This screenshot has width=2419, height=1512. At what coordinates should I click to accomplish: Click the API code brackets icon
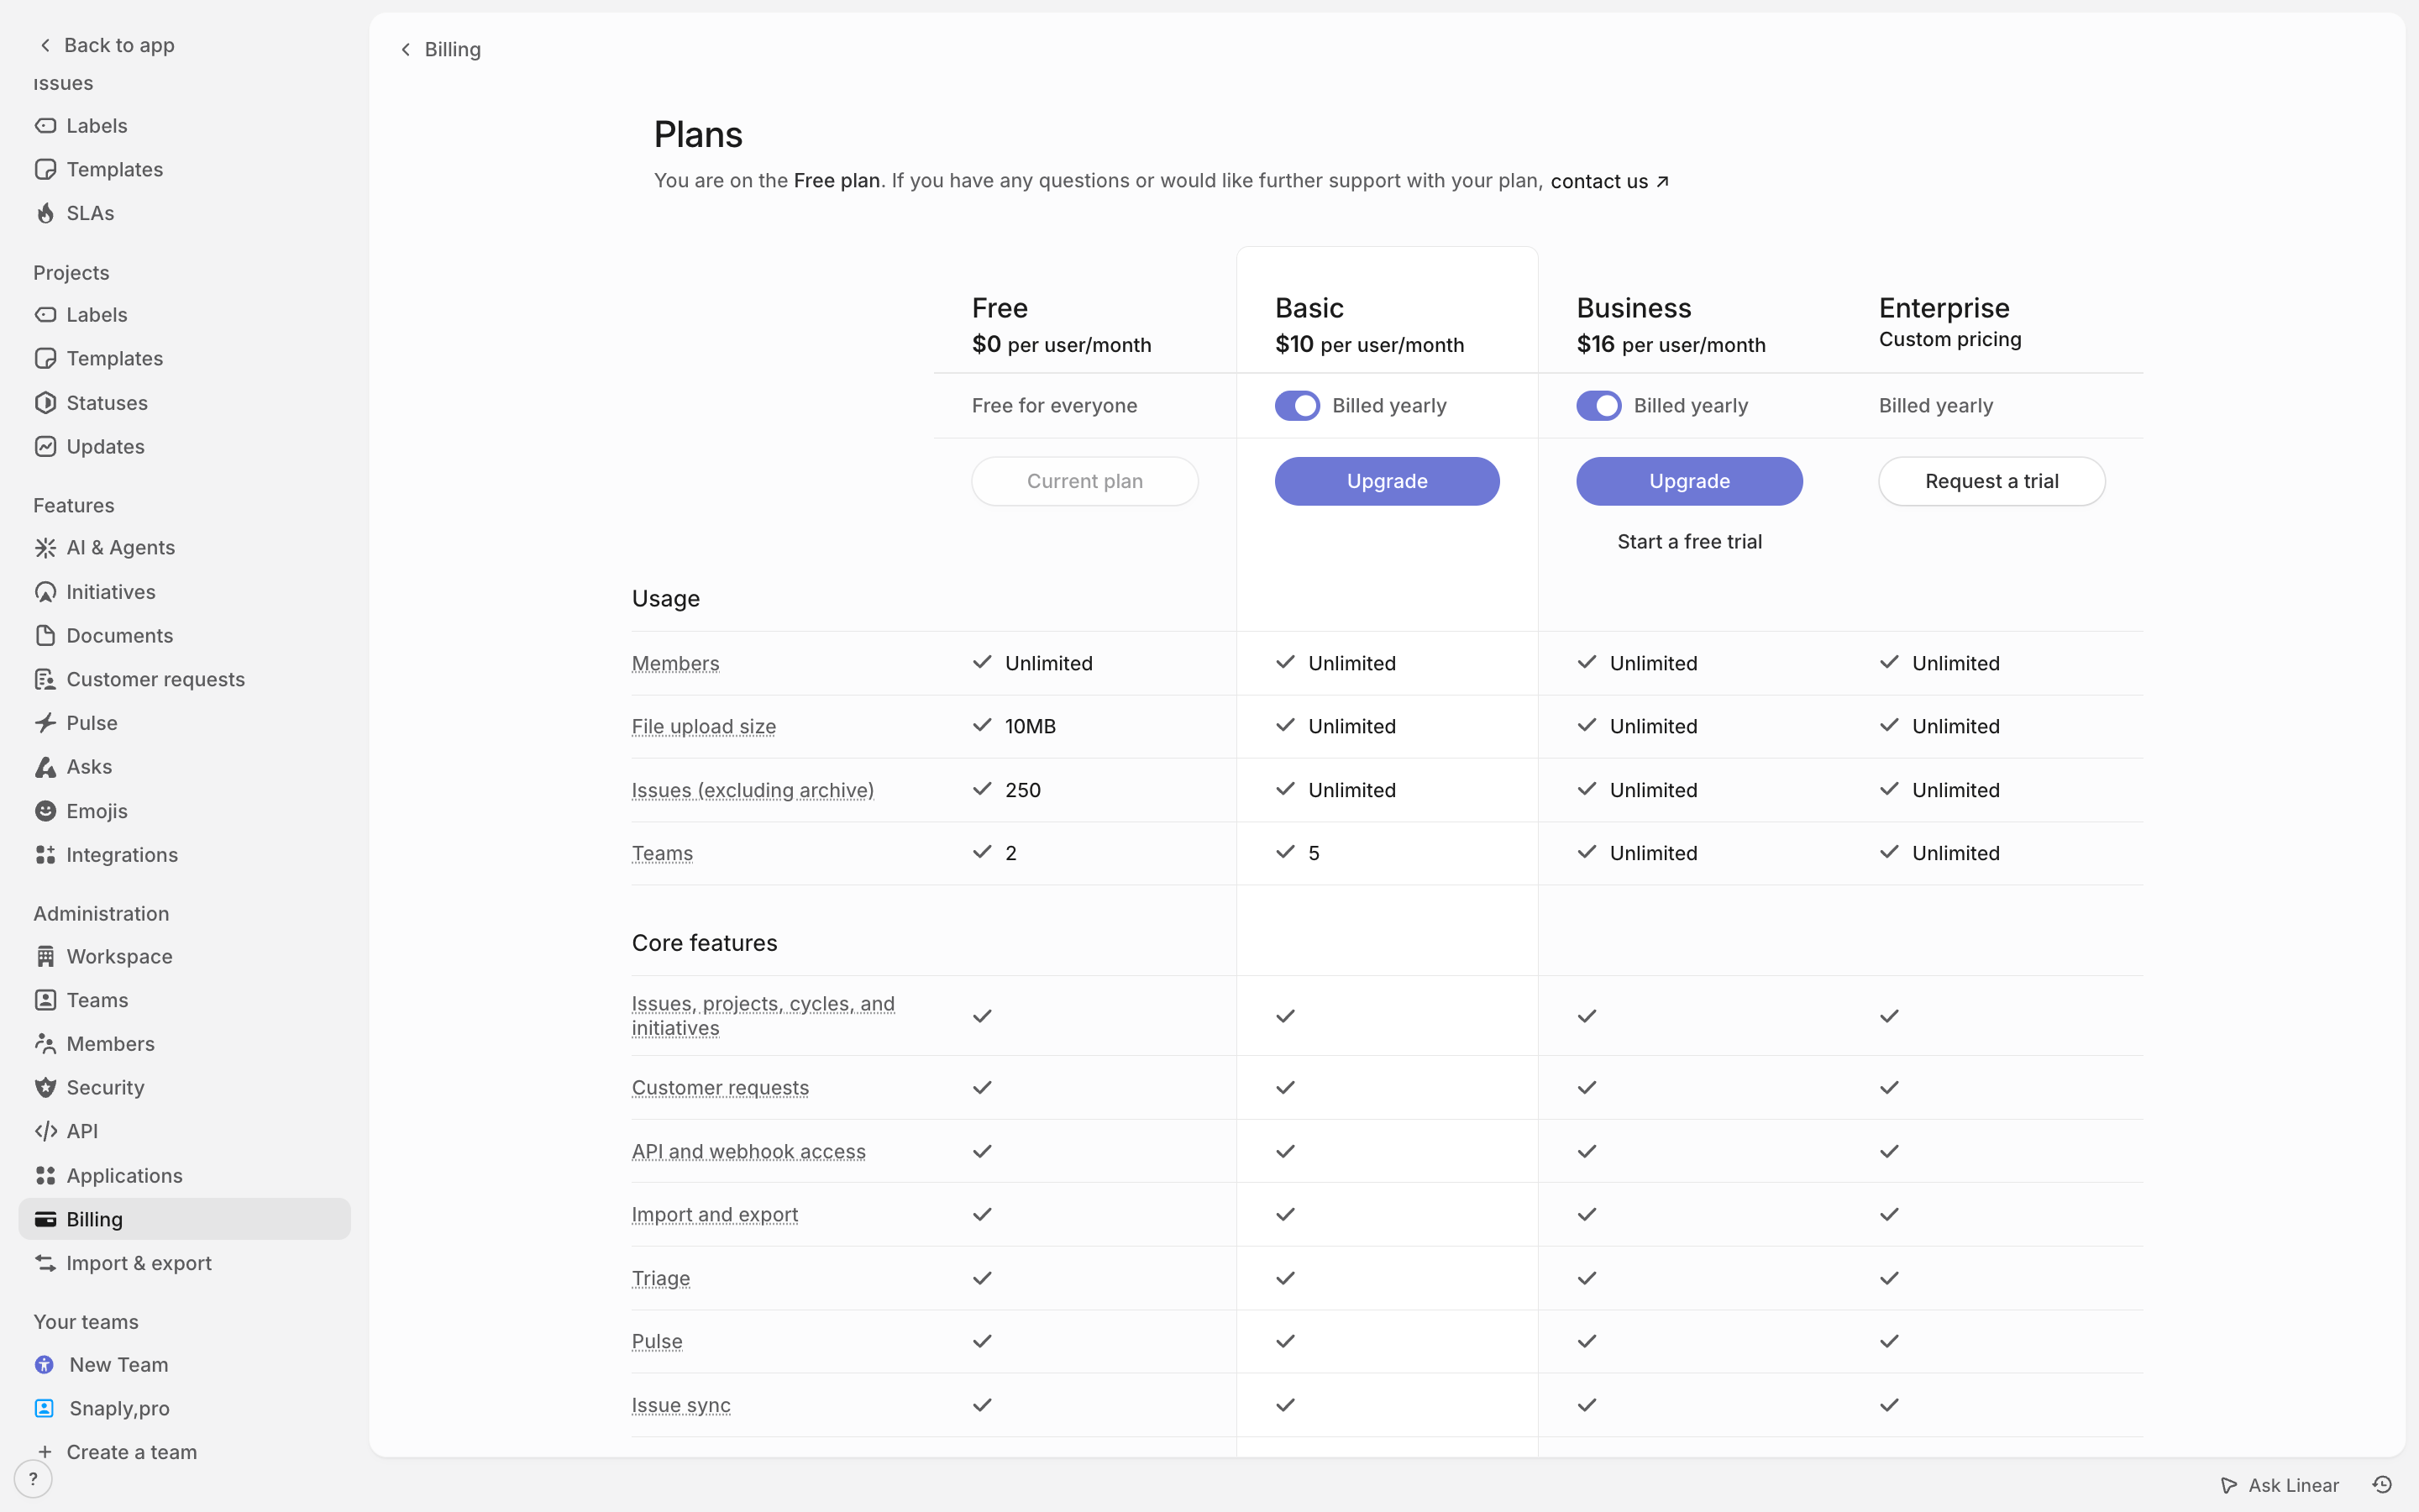coord(45,1131)
